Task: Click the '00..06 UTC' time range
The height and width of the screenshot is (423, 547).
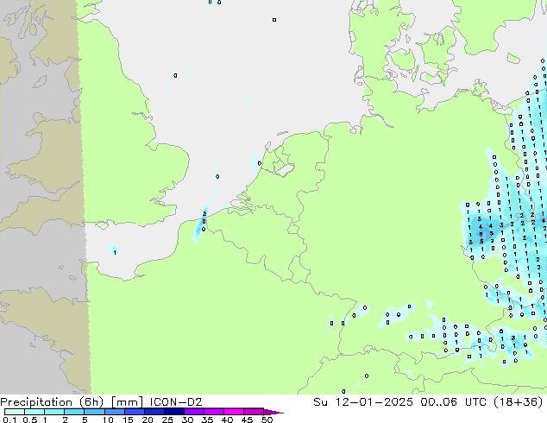Action: (455, 402)
